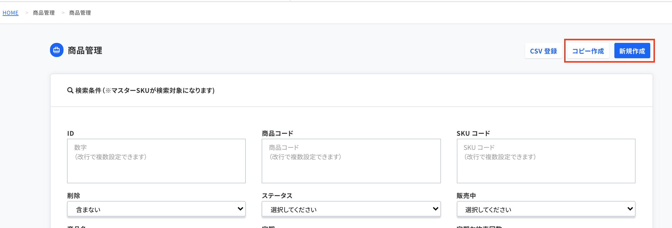Go to the HOME breadcrumb link
Image resolution: width=672 pixels, height=228 pixels.
pyautogui.click(x=11, y=13)
